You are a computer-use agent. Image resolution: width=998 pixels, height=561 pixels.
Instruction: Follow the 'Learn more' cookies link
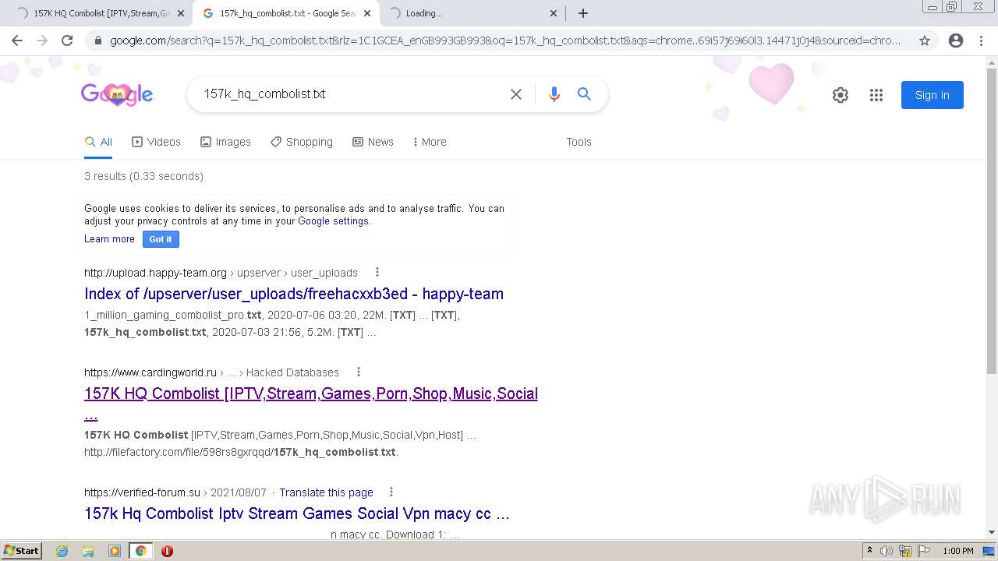tap(109, 239)
